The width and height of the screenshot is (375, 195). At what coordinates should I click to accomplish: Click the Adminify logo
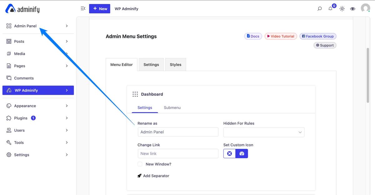click(22, 9)
